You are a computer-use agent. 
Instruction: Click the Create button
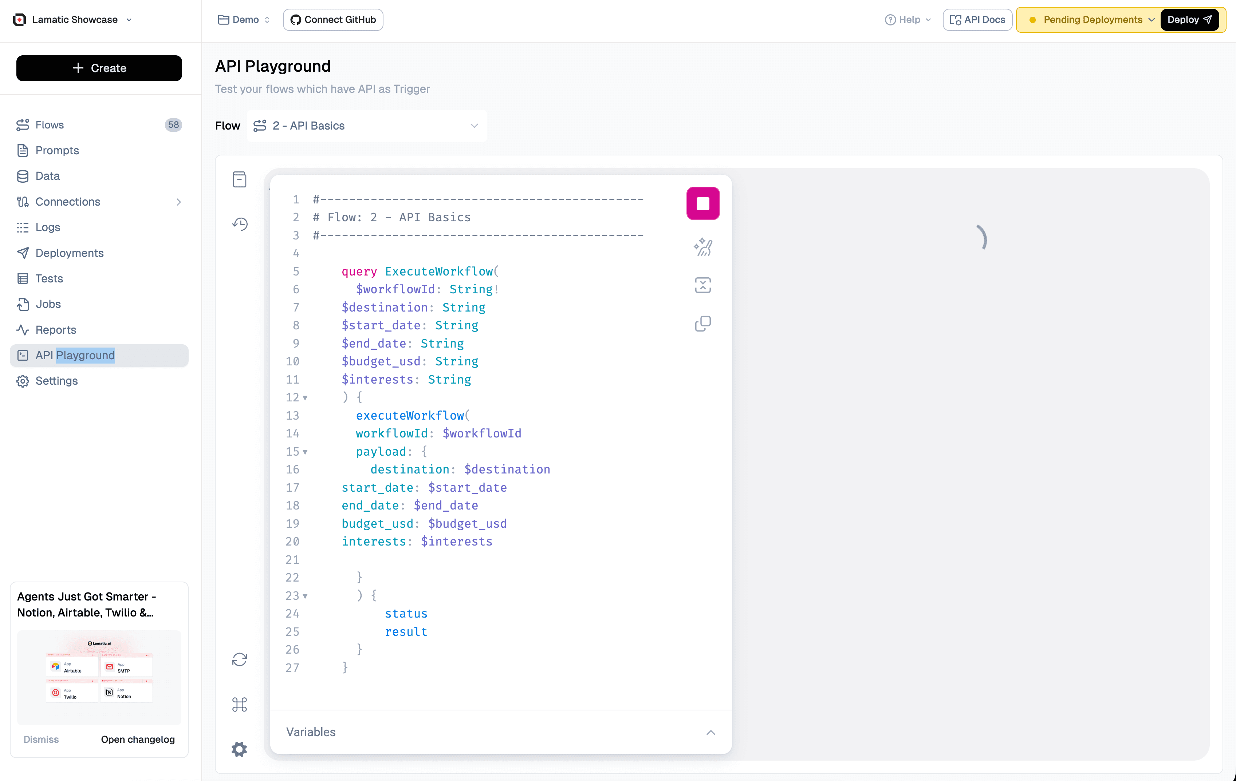click(x=99, y=68)
